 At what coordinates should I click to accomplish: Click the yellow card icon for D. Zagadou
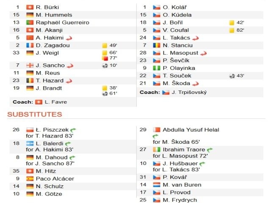[x=105, y=45]
